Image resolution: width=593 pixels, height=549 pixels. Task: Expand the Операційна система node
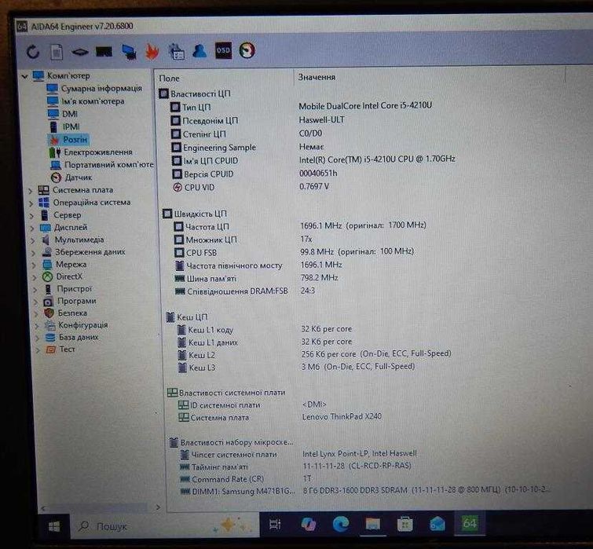coord(31,203)
